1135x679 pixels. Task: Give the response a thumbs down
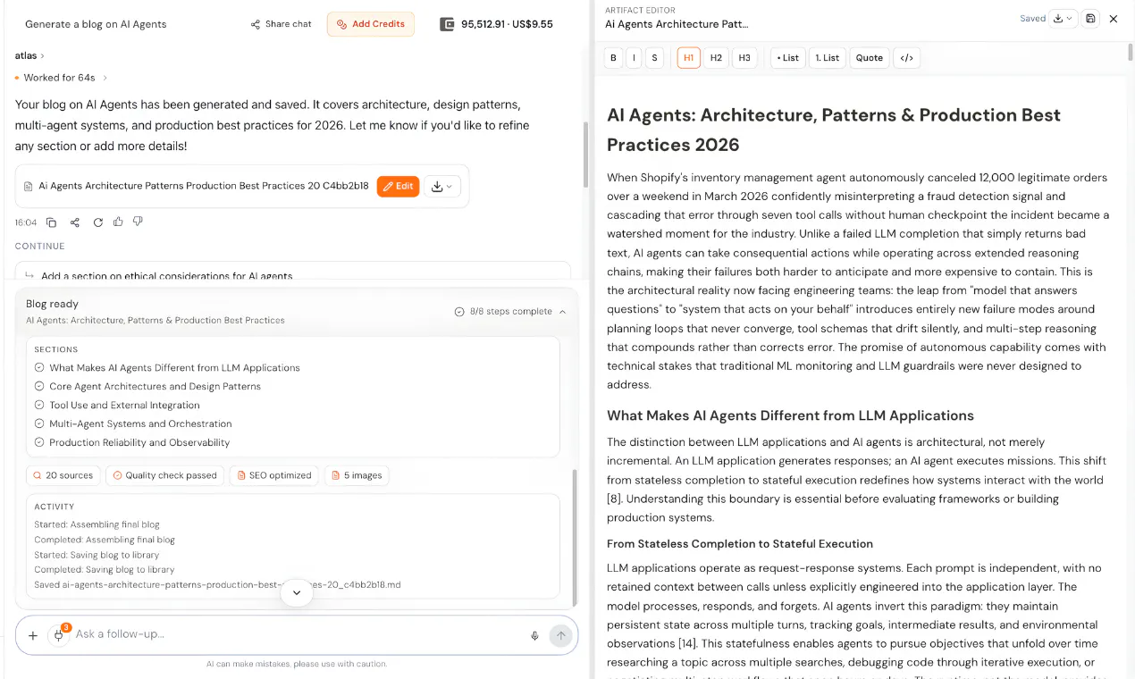tap(138, 222)
